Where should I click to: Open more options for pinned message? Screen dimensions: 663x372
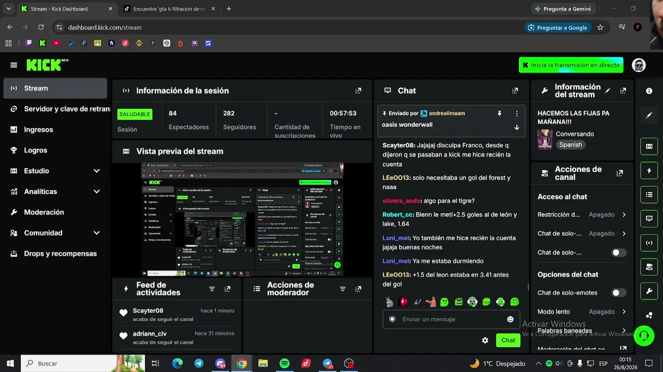pos(516,114)
